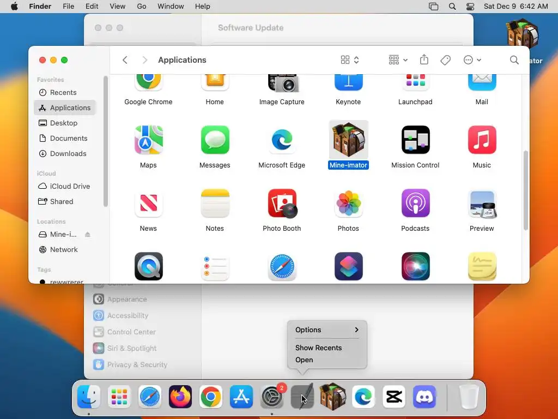Open Control Center in System Settings sidebar
The width and height of the screenshot is (558, 419).
131,332
